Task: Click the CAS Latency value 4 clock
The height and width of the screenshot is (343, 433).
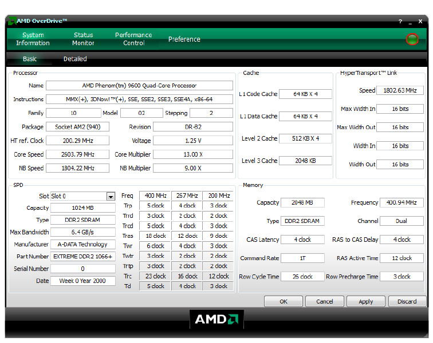Action: 302,240
